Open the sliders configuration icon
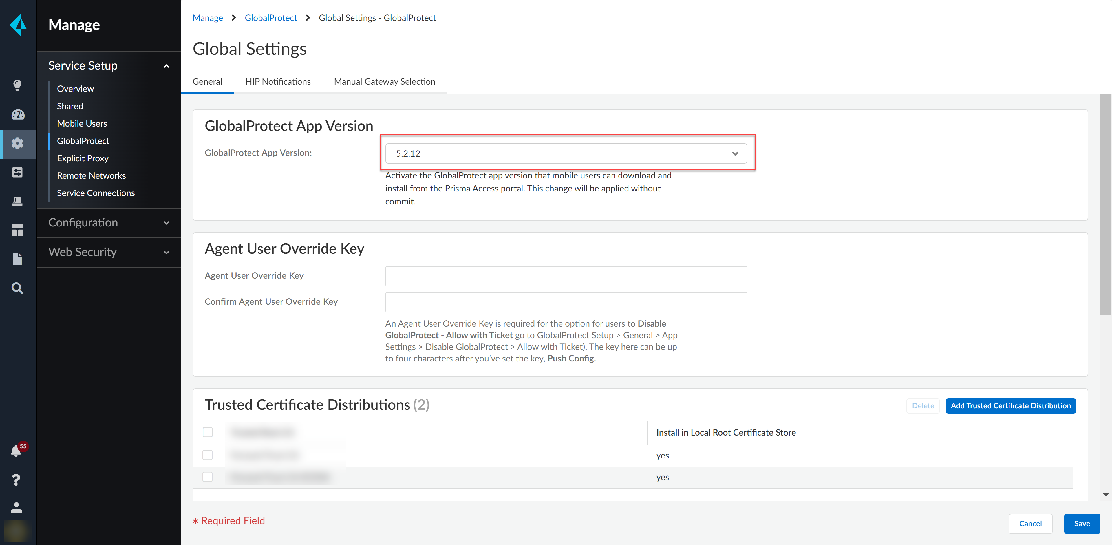The image size is (1112, 545). pos(17,172)
